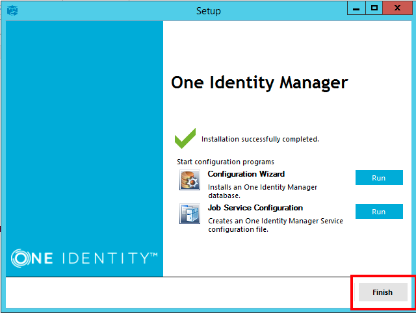Click the "Start configuration programs" label
This screenshot has height=313, width=416.
tap(226, 162)
